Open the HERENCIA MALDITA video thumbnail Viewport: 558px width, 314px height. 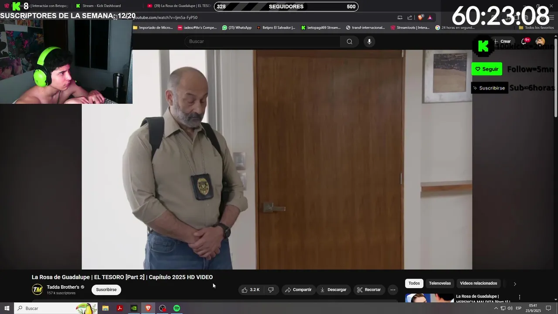click(x=429, y=298)
